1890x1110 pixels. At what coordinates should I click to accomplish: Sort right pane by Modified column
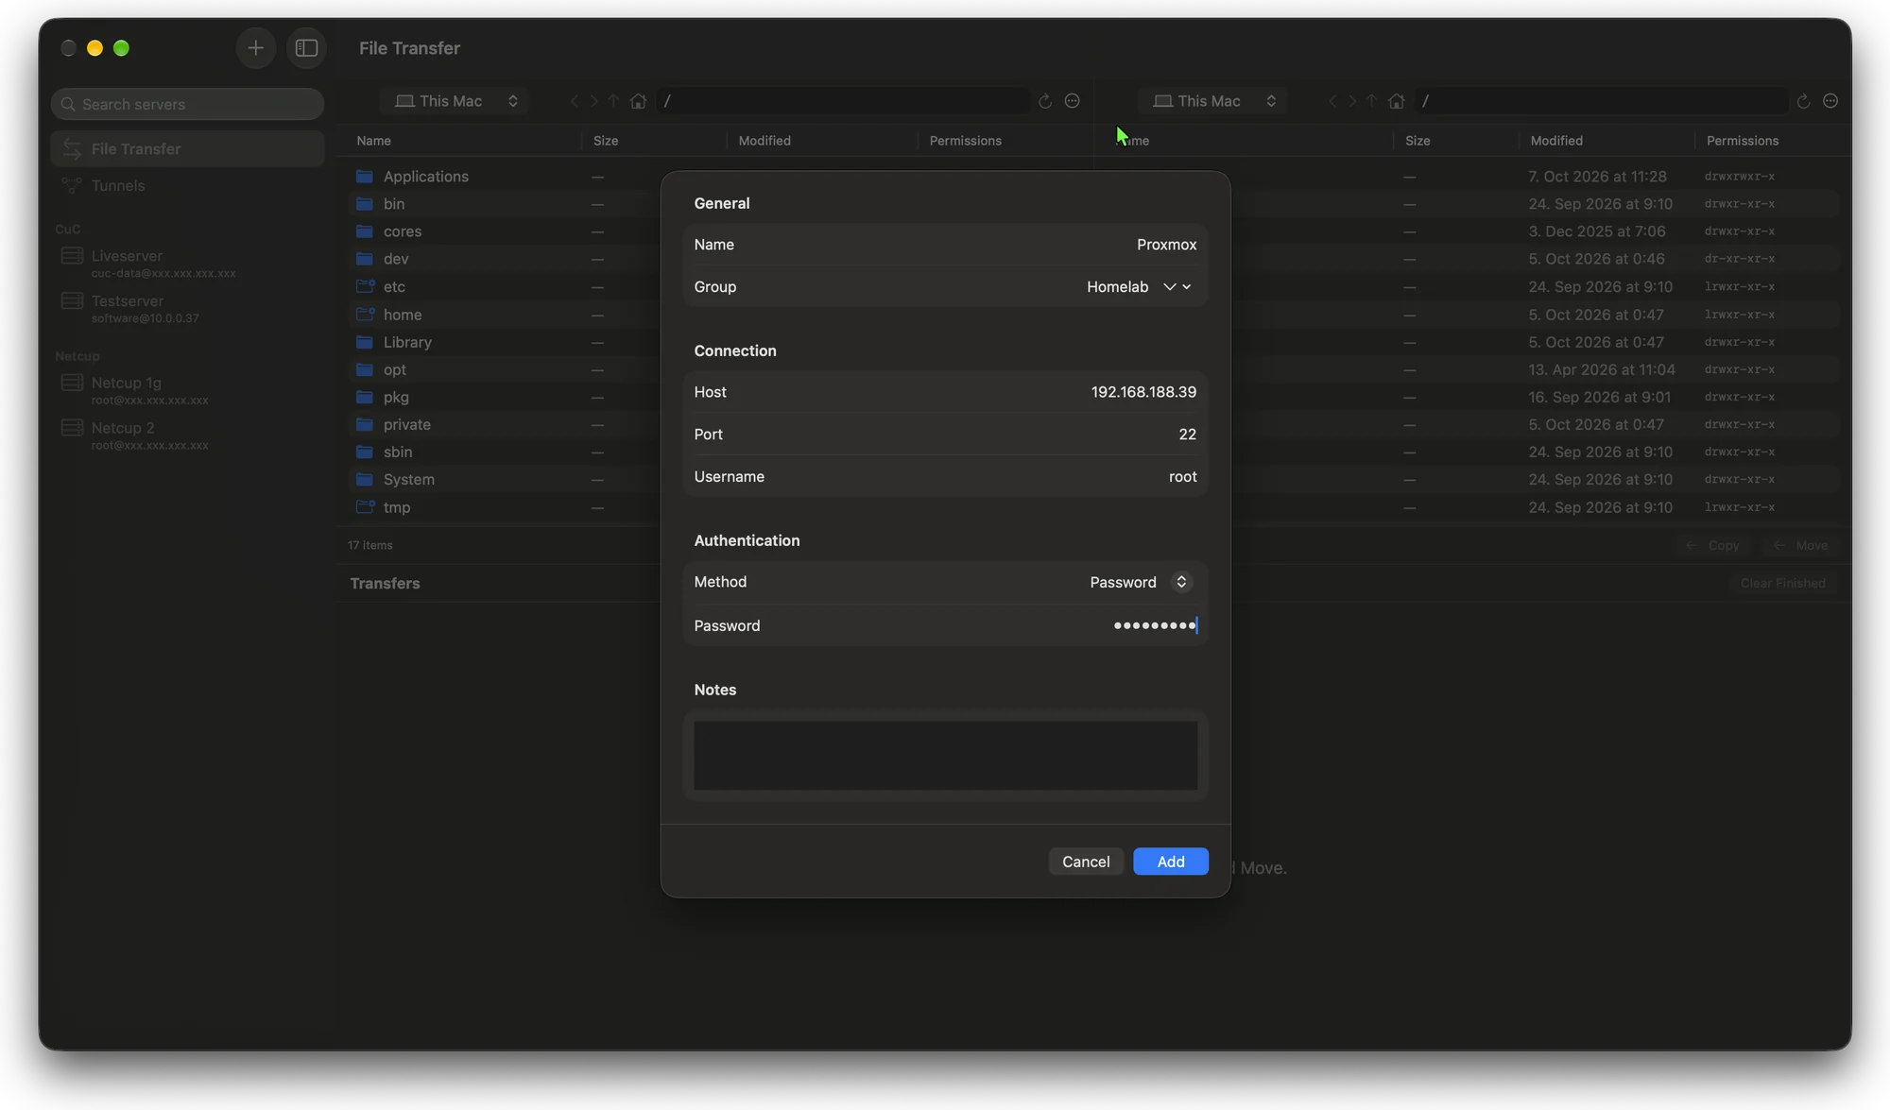1606,141
